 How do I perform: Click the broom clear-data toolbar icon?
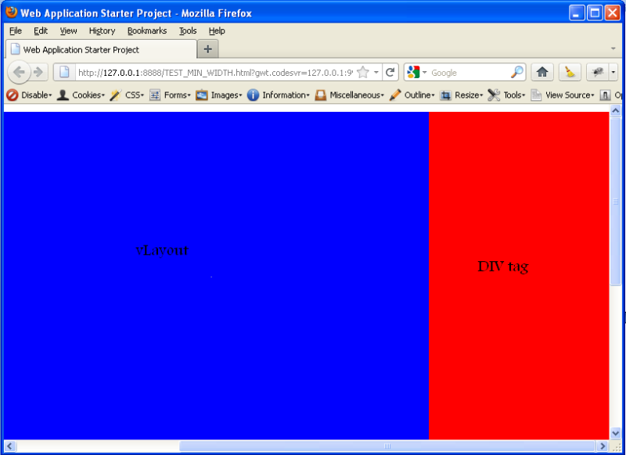tap(570, 72)
